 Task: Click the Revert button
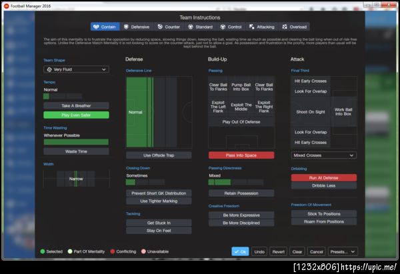[x=278, y=252]
